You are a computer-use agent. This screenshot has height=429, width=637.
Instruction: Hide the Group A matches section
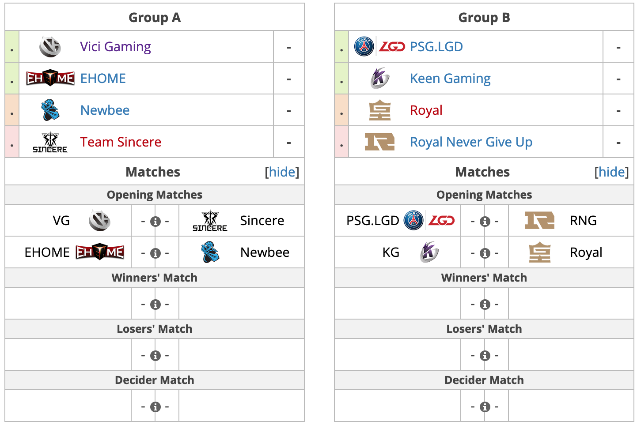282,172
